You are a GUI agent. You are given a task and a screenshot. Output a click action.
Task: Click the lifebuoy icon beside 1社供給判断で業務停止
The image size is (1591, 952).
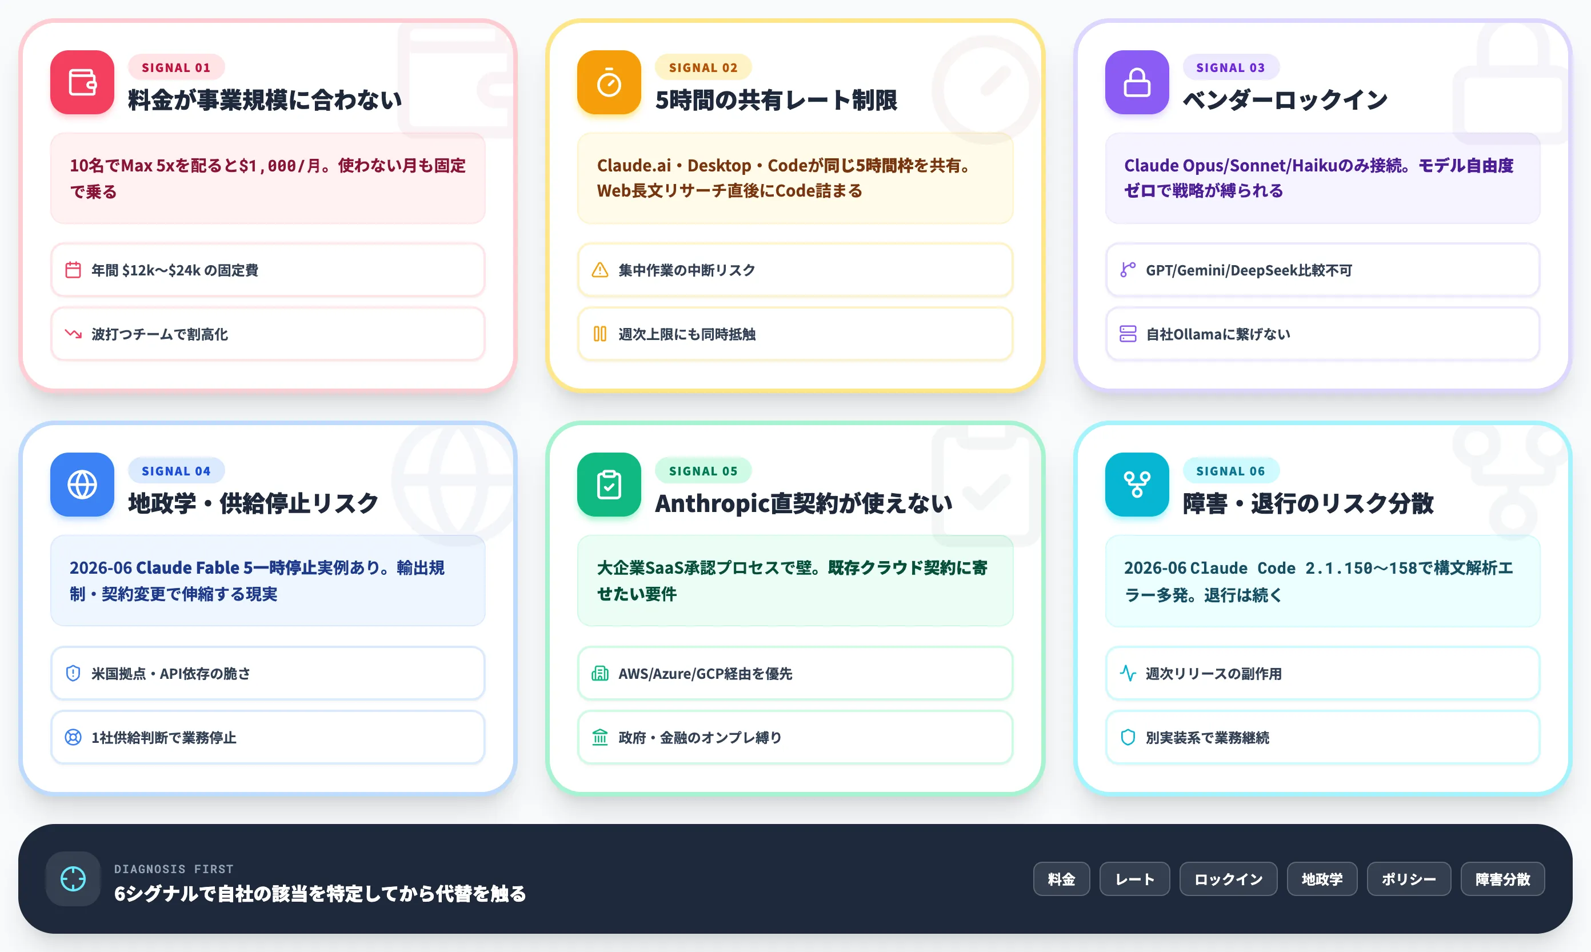pos(73,737)
